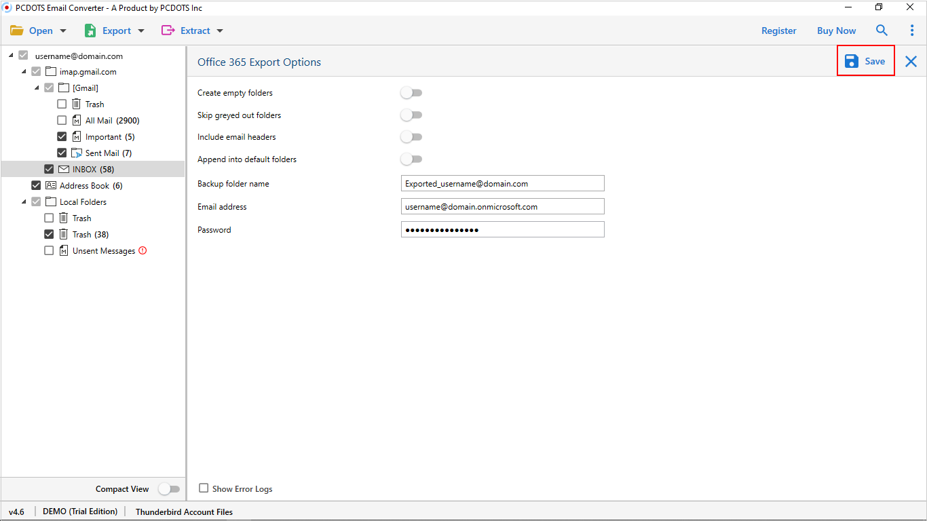The height and width of the screenshot is (521, 927).
Task: Select the All Mail (2900) label
Action: (113, 120)
